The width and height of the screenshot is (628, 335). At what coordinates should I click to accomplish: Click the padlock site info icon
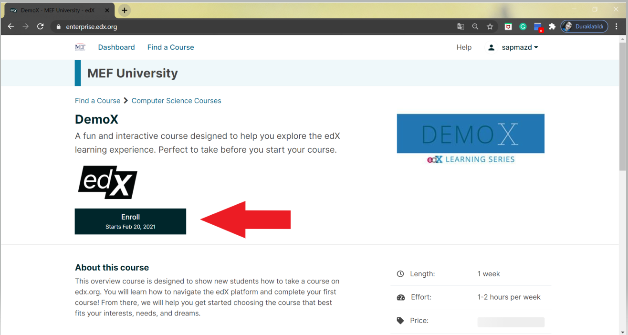pos(59,27)
